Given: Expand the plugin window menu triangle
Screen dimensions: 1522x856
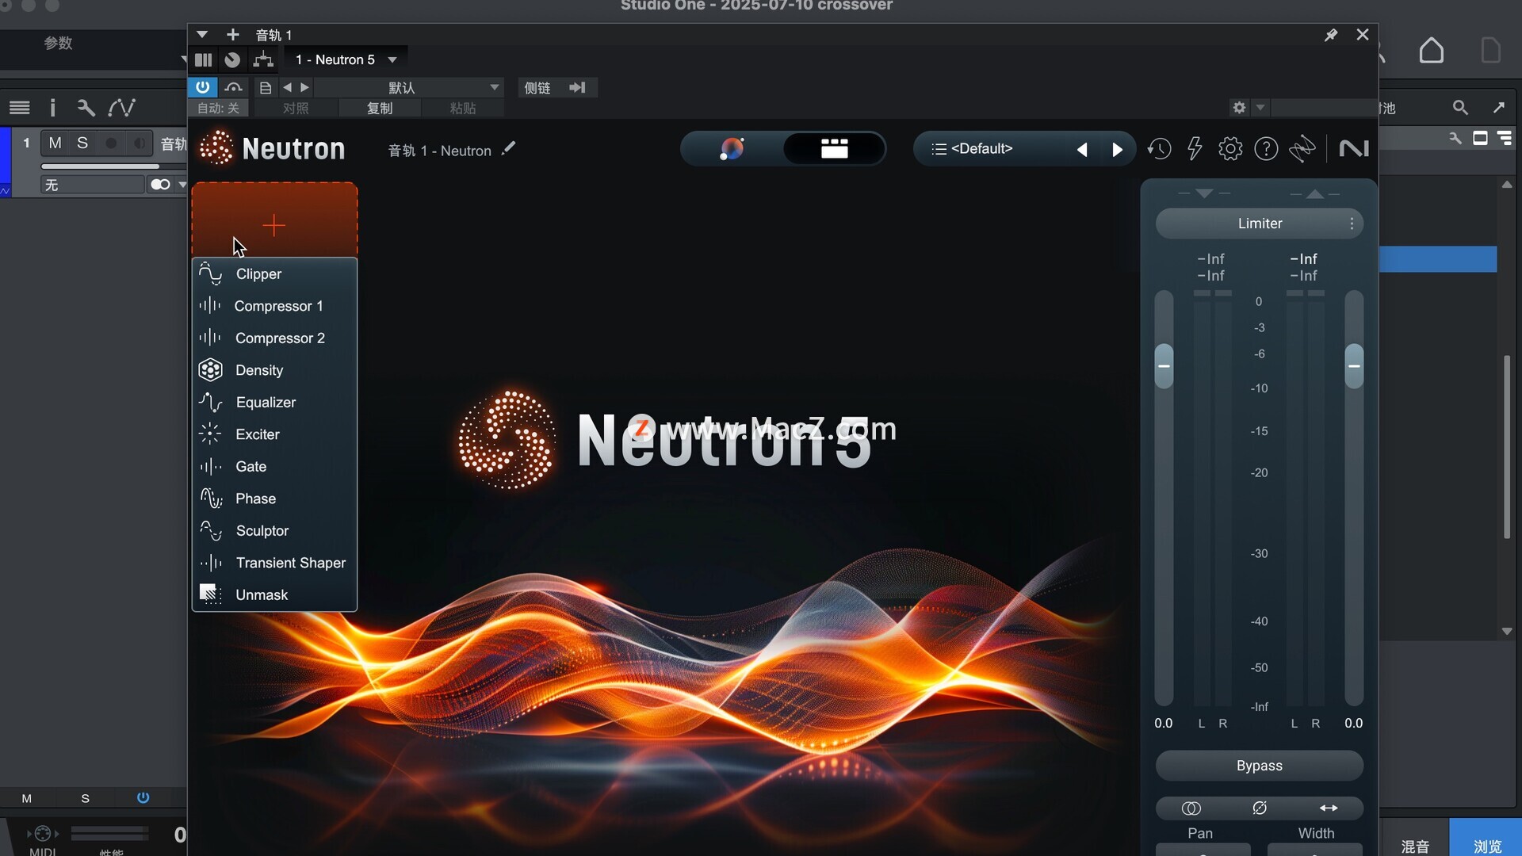Looking at the screenshot, I should pyautogui.click(x=202, y=35).
